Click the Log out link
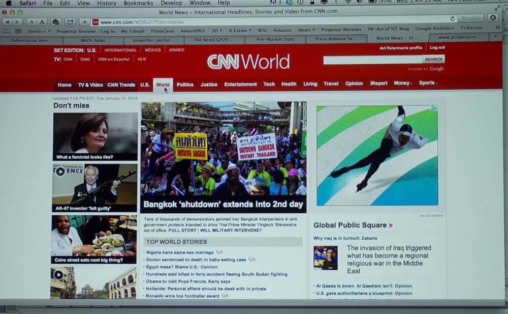508x314 pixels. tap(437, 47)
